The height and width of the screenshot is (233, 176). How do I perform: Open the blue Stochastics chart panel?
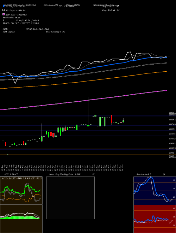point(155,191)
